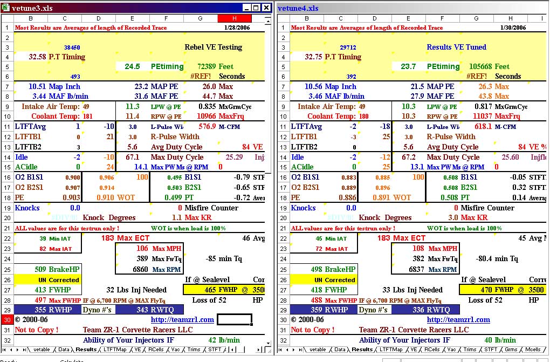Click '359 RWHP' cell in vetune4.xls

pos(324,310)
